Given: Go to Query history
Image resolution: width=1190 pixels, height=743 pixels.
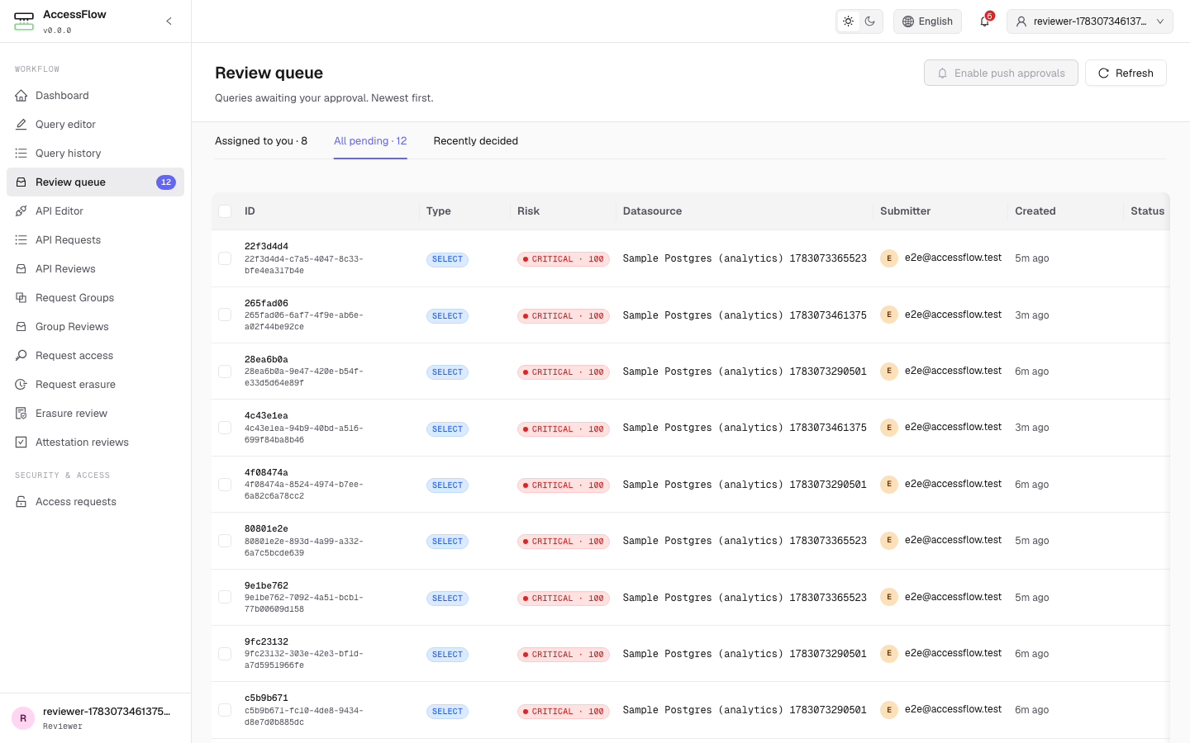Looking at the screenshot, I should [x=95, y=154].
